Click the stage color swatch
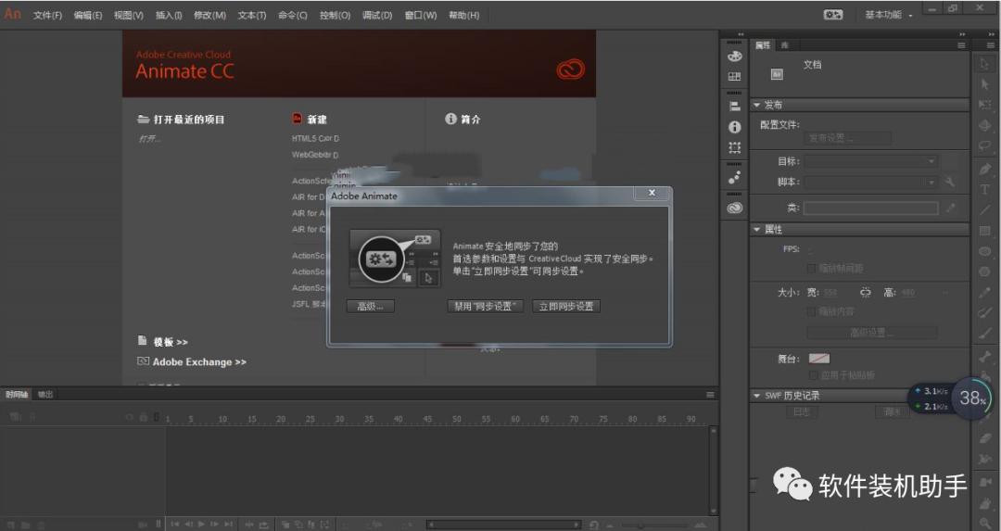 [x=819, y=359]
